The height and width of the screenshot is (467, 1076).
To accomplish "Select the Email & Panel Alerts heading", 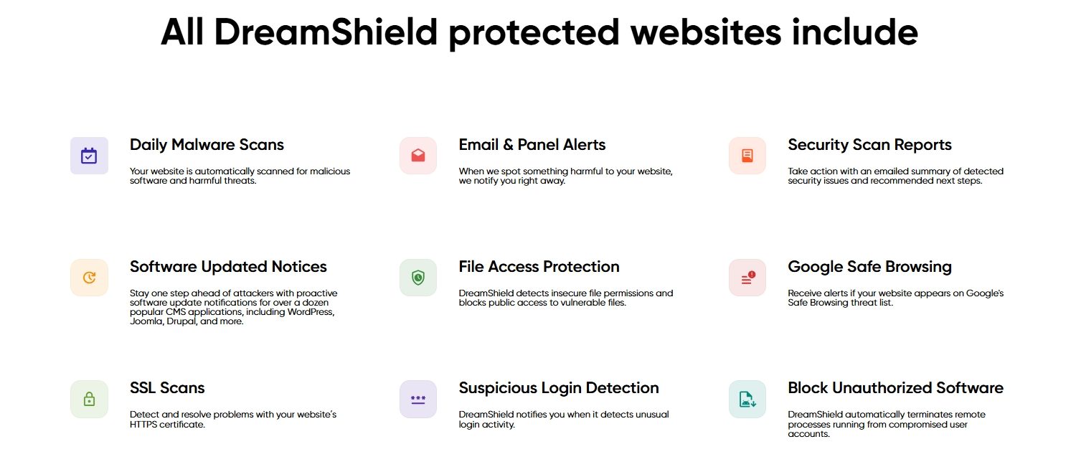I will [x=532, y=145].
